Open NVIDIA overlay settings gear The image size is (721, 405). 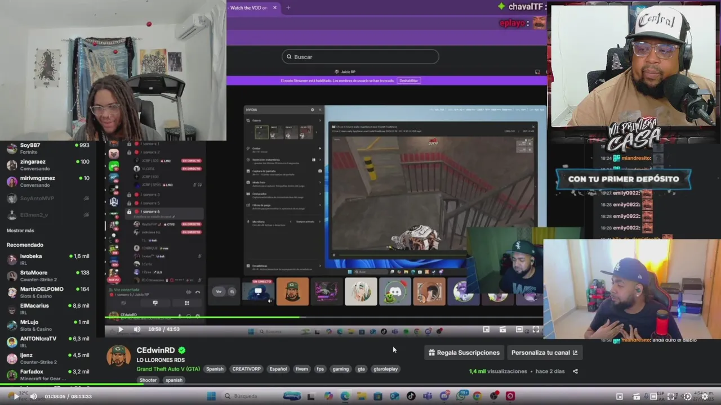click(313, 110)
